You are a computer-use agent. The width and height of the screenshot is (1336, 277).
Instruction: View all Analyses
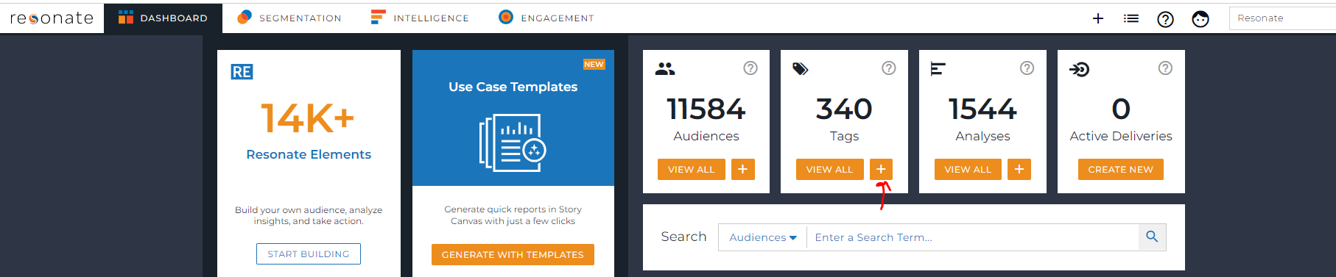968,169
